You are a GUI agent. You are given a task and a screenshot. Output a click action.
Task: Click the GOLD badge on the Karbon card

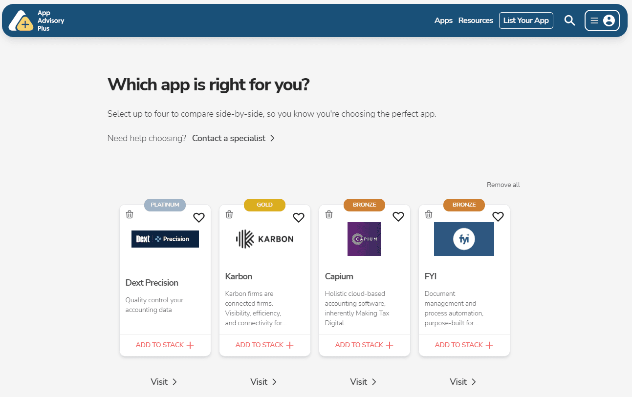point(264,205)
